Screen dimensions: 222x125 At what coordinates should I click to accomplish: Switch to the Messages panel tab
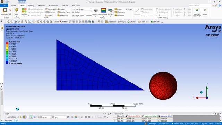(x=8, y=120)
